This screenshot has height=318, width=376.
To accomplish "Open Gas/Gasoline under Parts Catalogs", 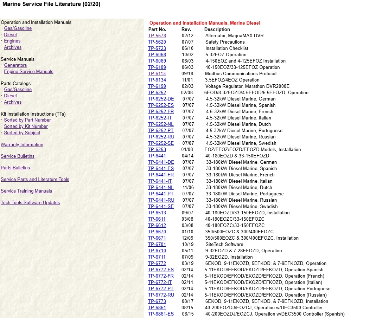I will (x=18, y=90).
